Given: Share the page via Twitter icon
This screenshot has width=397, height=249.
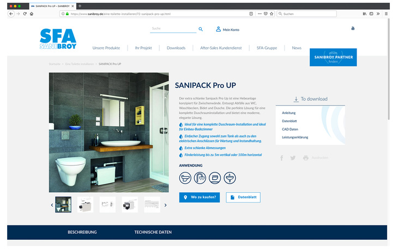Looking at the screenshot, I should point(293,158).
